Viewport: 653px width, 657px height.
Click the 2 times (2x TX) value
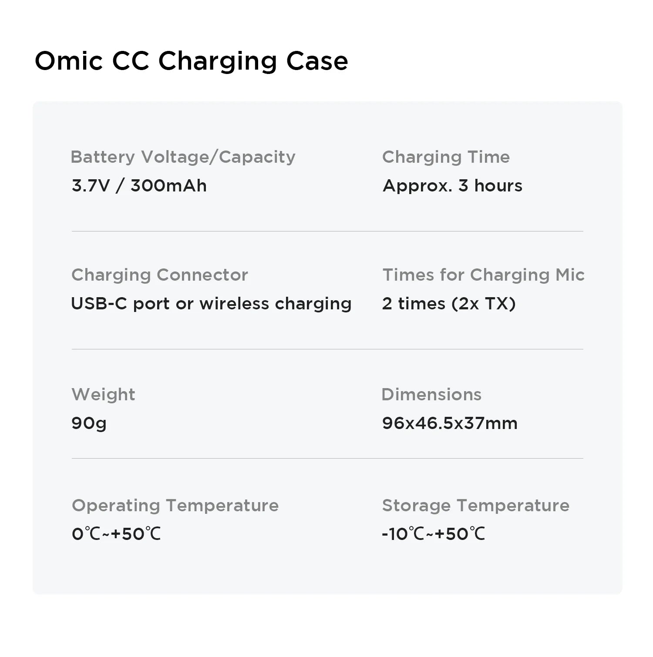pyautogui.click(x=449, y=304)
